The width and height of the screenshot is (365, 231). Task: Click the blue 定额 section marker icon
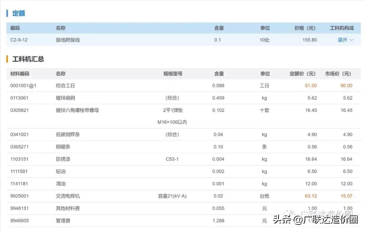point(7,13)
